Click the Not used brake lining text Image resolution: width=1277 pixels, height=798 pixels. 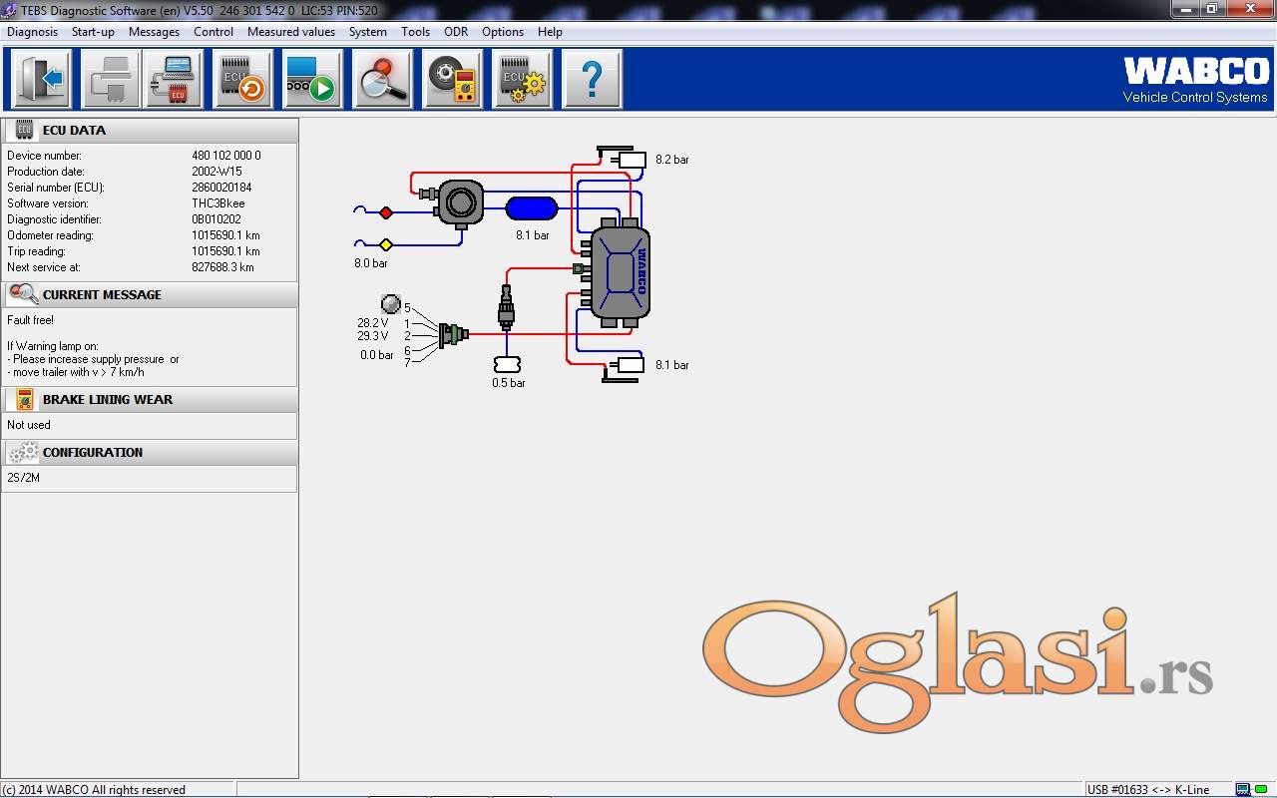28,425
